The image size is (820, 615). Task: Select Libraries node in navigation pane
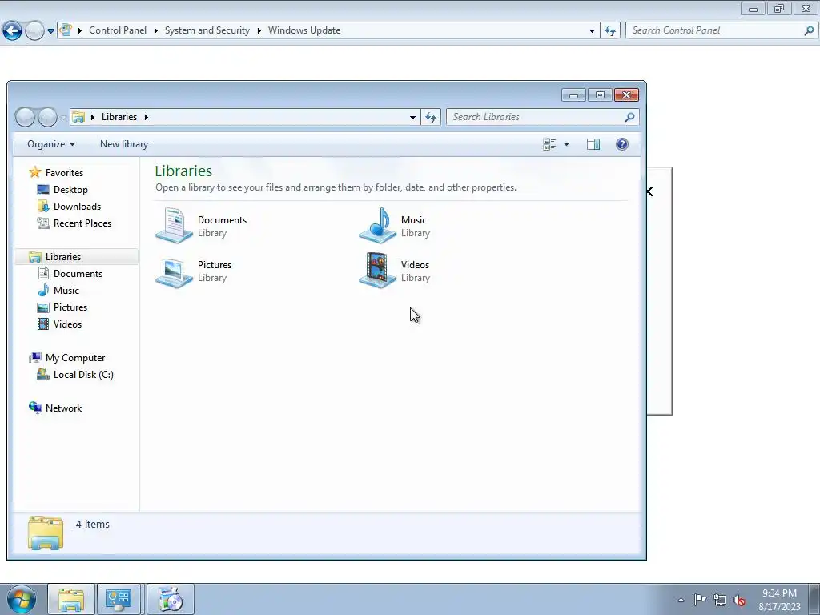[x=62, y=257]
